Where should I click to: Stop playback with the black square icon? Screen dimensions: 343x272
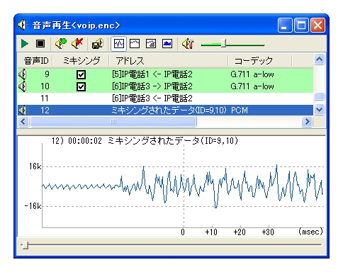40,44
